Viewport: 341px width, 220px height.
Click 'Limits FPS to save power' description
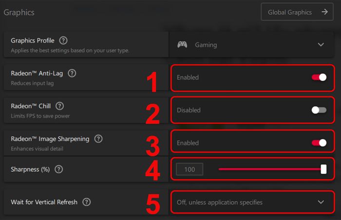coord(40,116)
